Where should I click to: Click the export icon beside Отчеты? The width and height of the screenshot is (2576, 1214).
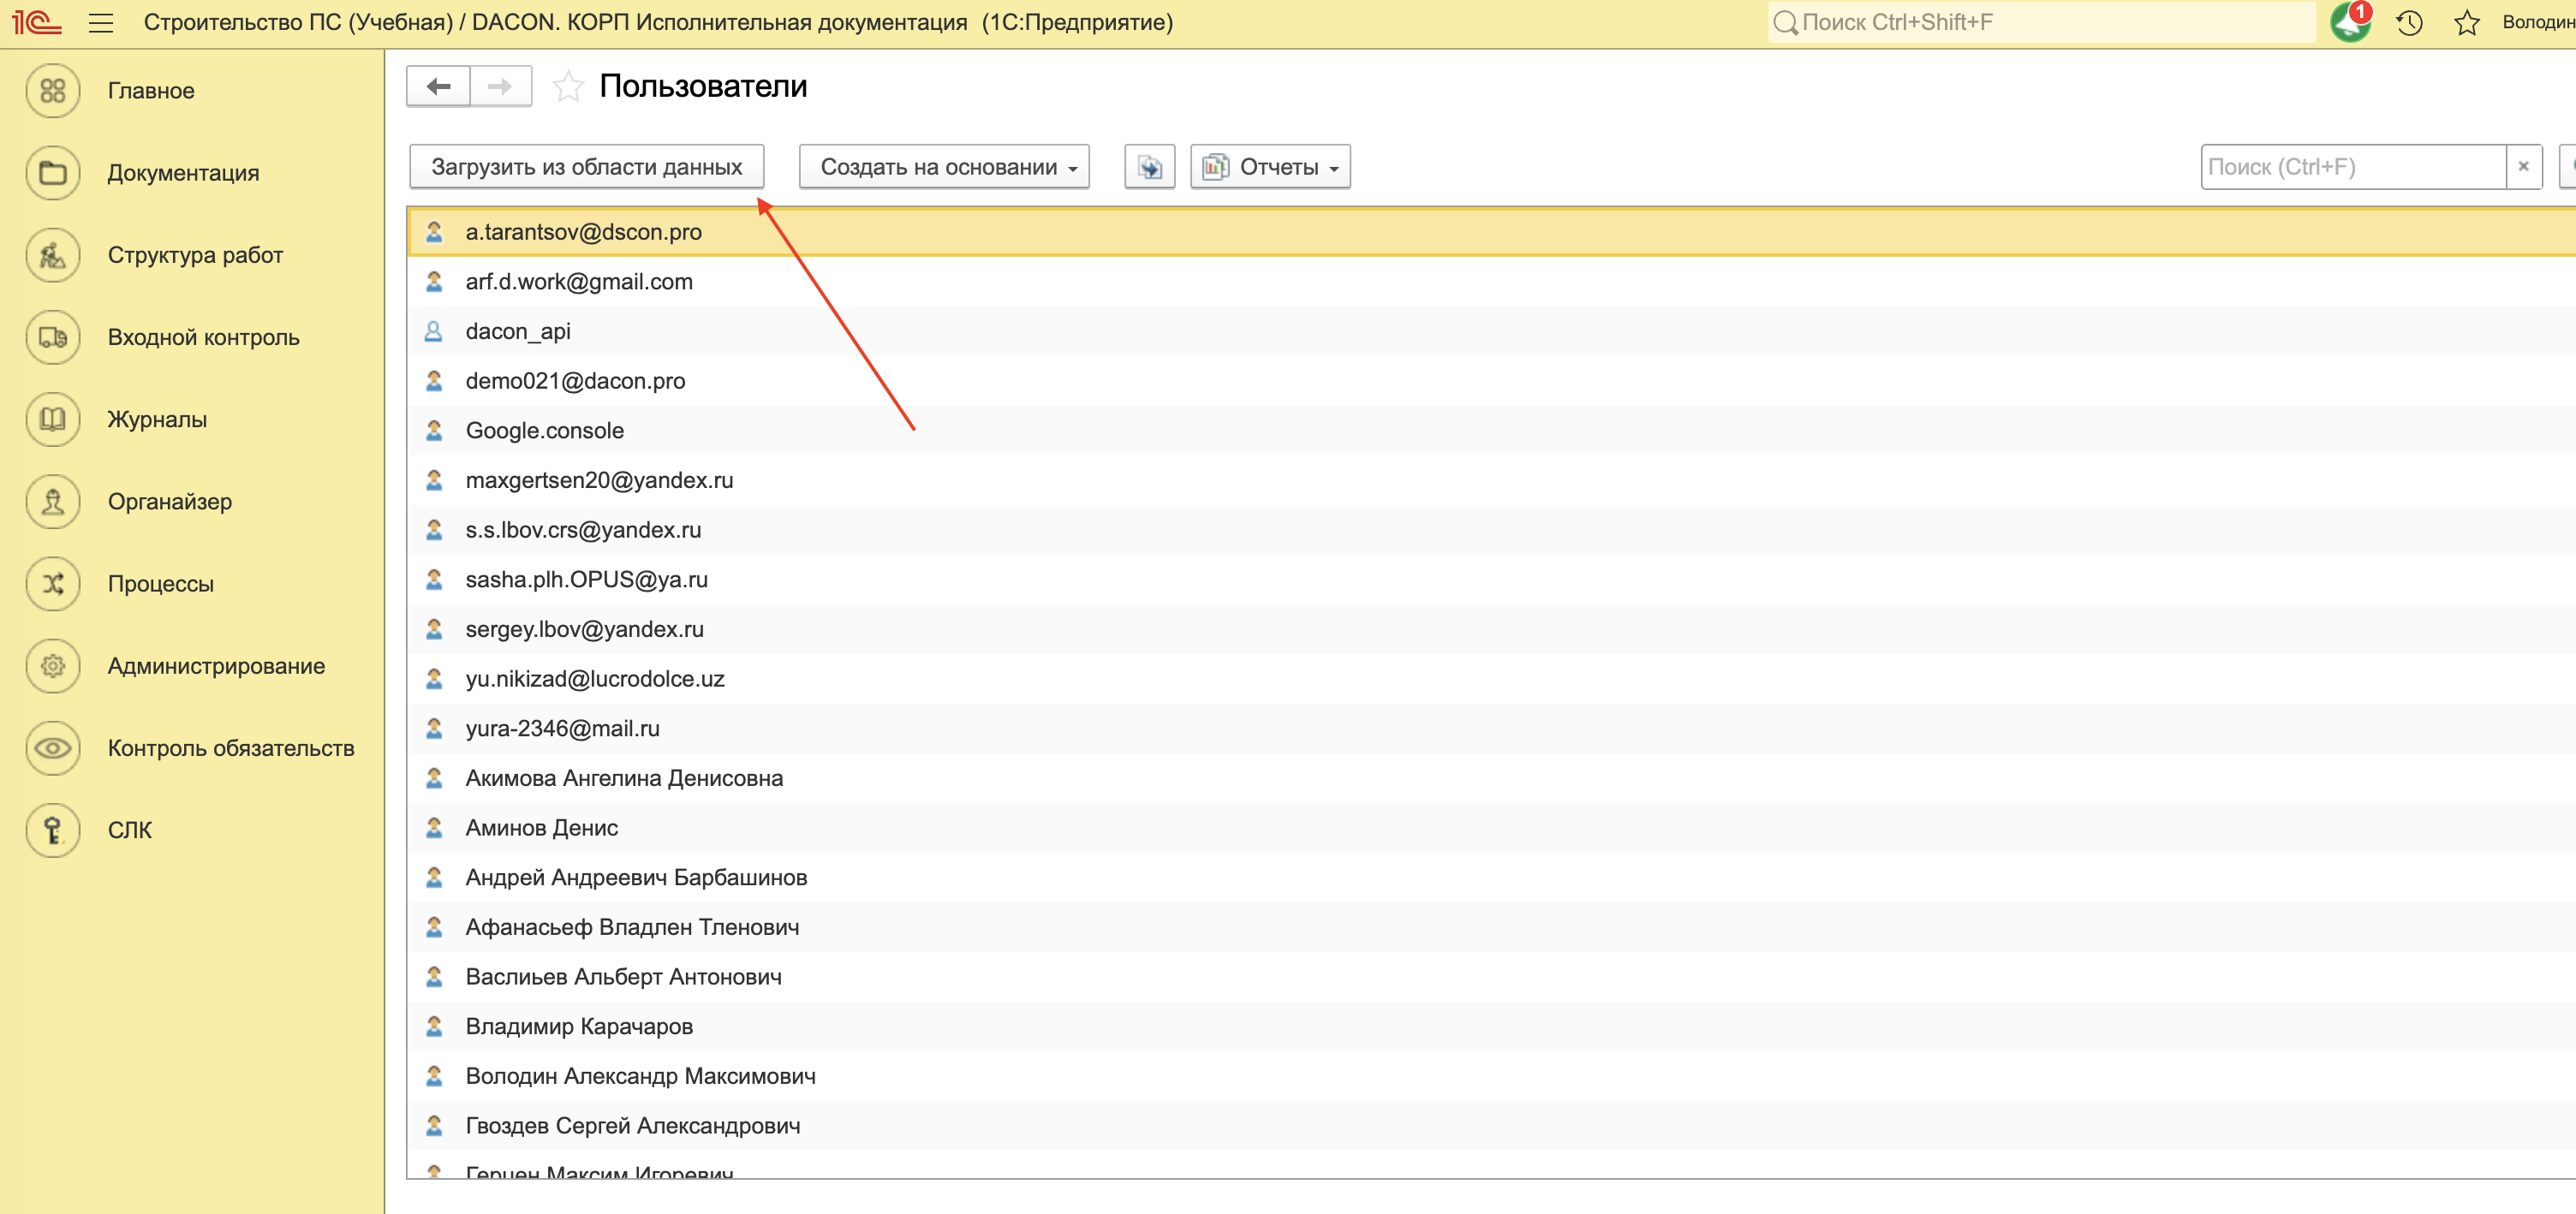(x=1149, y=167)
